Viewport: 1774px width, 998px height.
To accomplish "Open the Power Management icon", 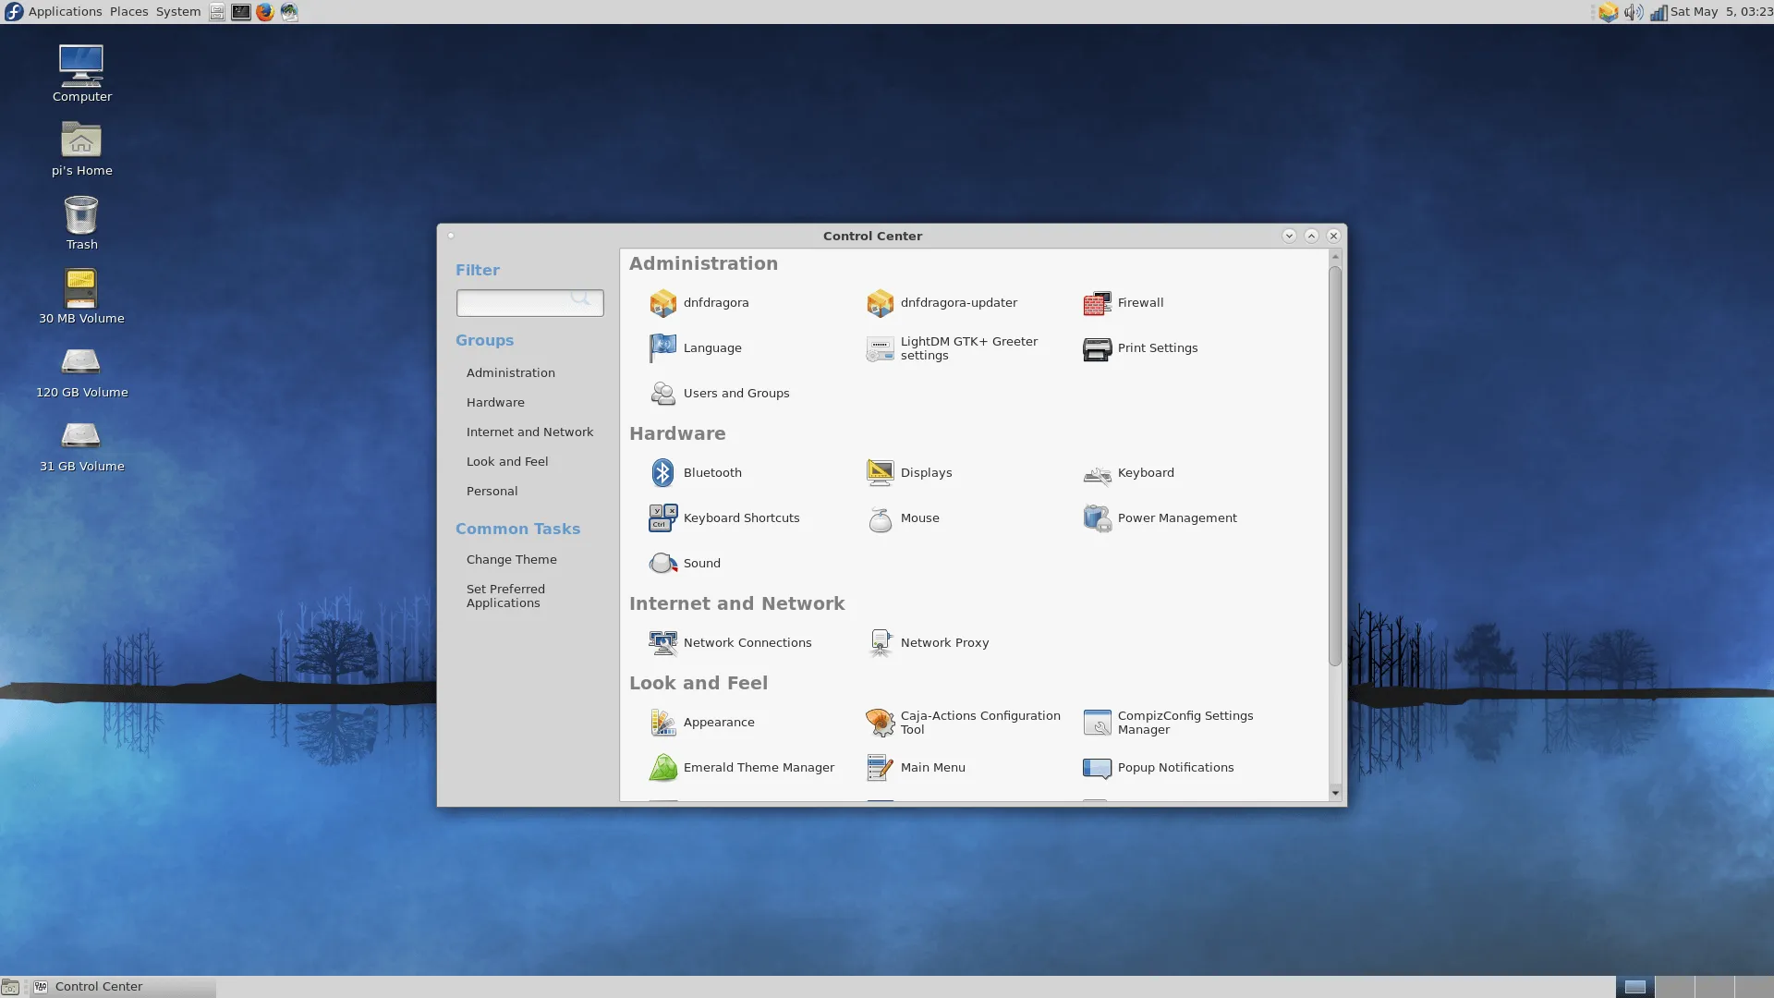I will (1097, 518).
